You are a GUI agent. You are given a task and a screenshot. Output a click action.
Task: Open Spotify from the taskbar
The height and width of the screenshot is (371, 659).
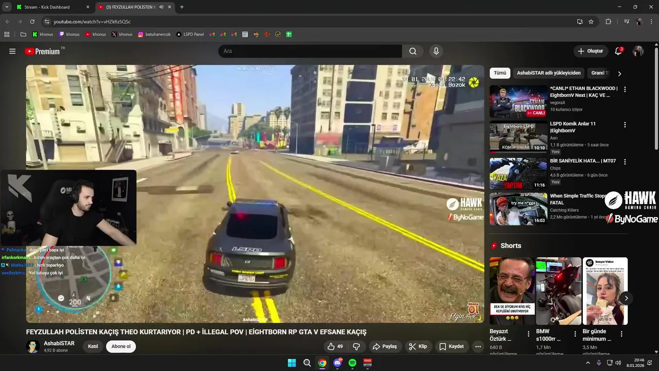tap(352, 363)
